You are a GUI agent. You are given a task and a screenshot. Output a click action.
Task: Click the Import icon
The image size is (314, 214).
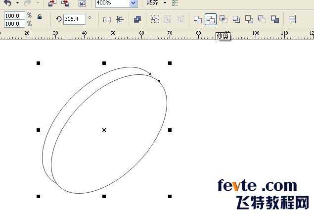pos(52,3)
